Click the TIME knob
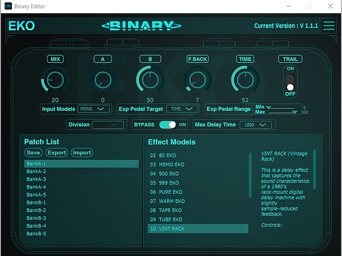The height and width of the screenshot is (256, 342). click(245, 80)
